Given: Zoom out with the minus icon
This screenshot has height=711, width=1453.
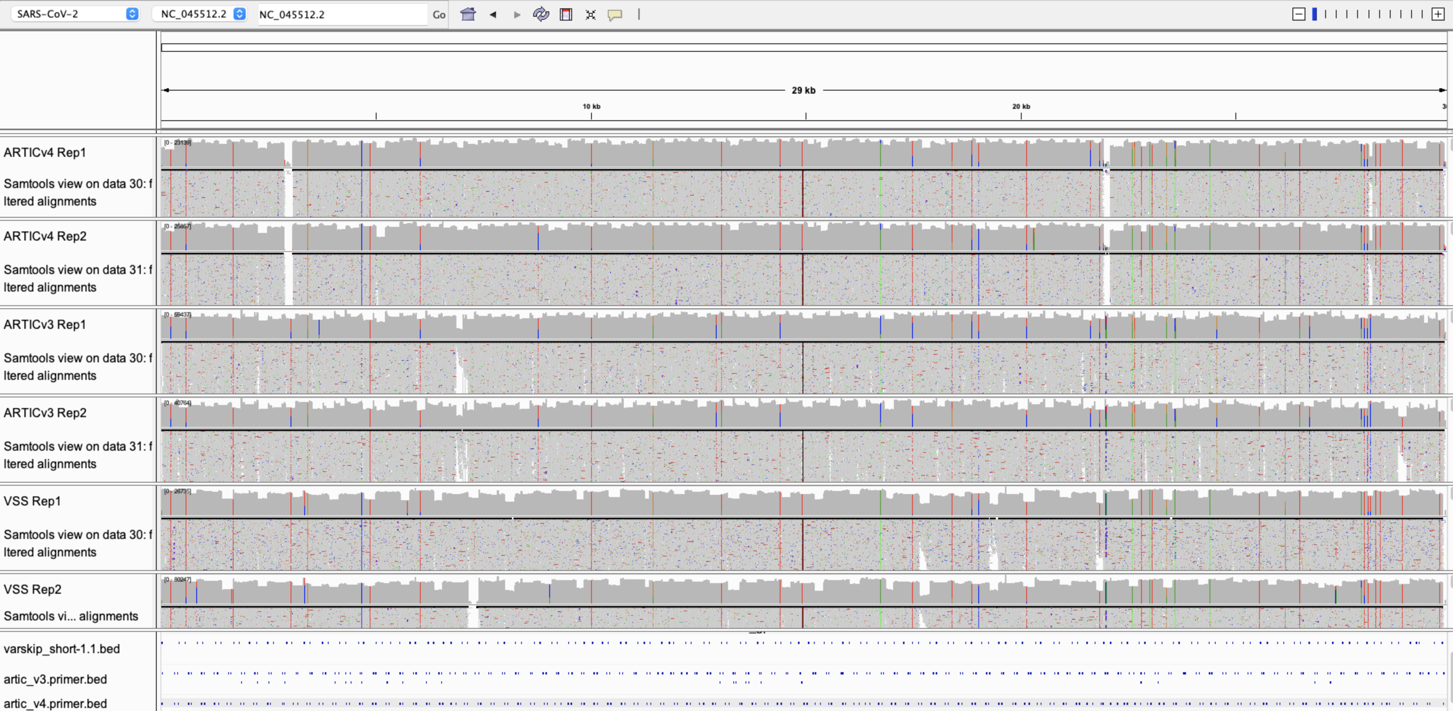Looking at the screenshot, I should click(x=1298, y=15).
